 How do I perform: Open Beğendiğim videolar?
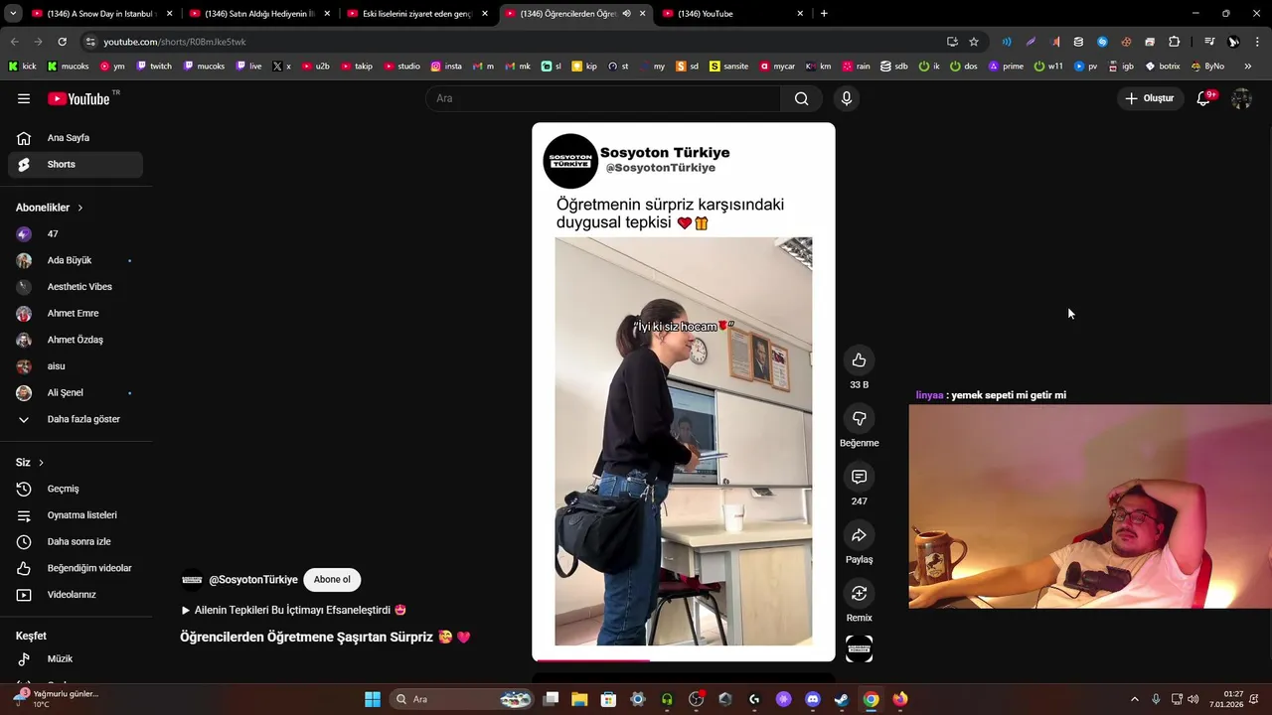tap(76, 568)
